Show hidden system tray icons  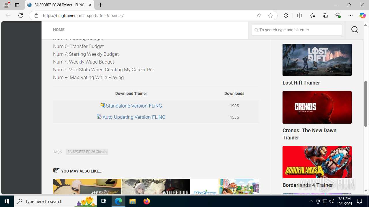[x=311, y=201]
